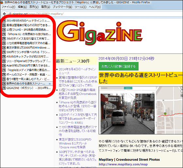
Task: Click favicon of the 夏場は整理券 tab
Action: click(x=4, y=25)
